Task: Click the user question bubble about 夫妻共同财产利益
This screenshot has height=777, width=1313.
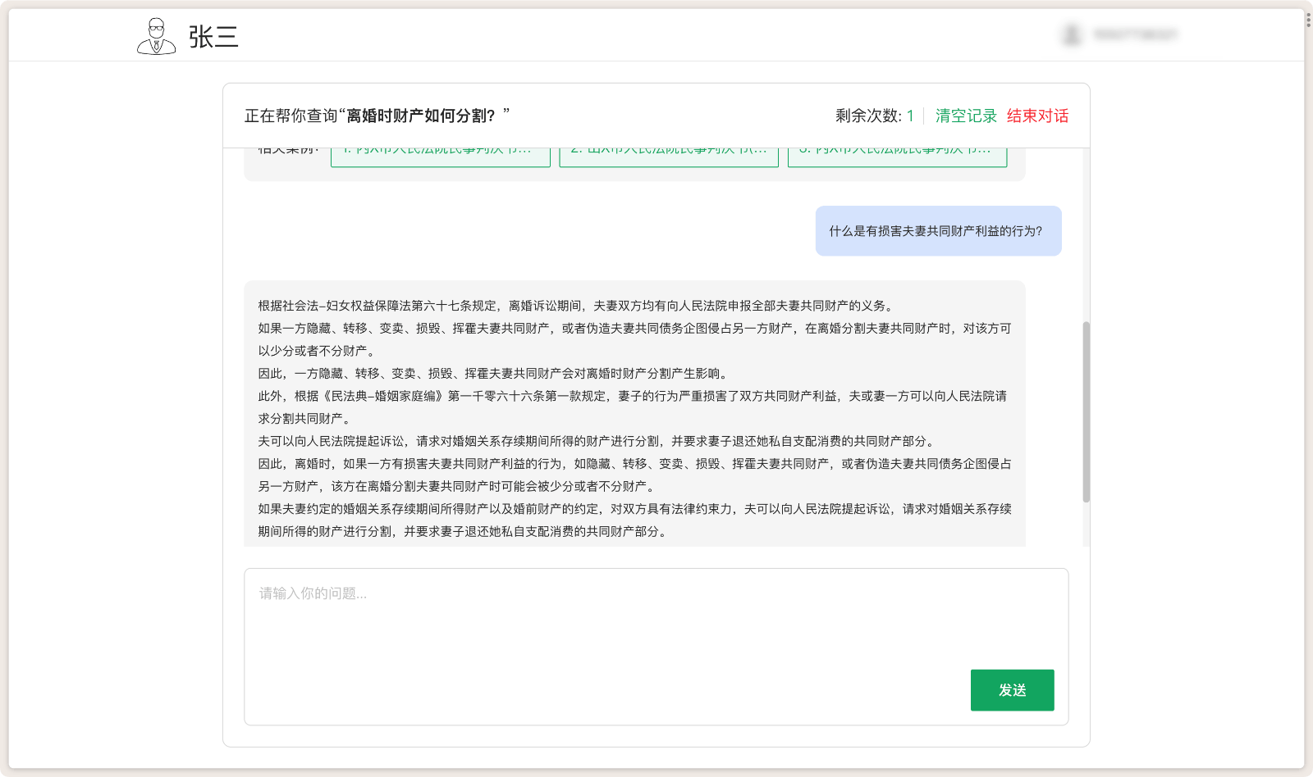Action: click(x=938, y=230)
